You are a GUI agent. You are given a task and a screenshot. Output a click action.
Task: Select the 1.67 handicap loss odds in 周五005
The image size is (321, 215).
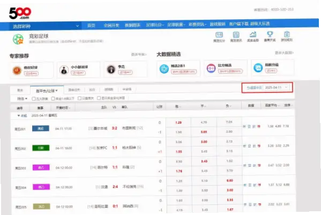click(x=230, y=210)
